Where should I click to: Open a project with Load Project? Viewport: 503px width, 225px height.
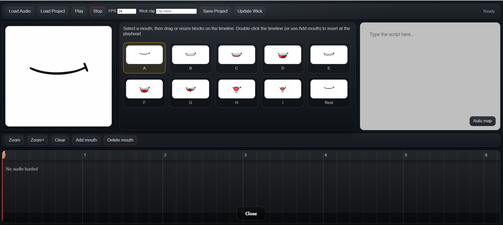pos(53,11)
